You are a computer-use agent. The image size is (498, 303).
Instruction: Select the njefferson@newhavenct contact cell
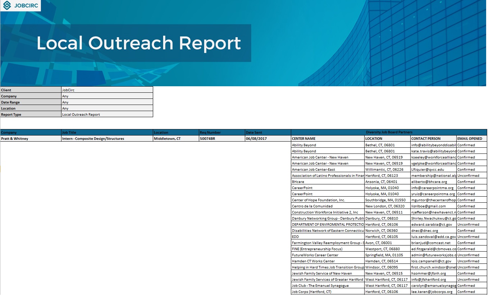click(x=434, y=212)
